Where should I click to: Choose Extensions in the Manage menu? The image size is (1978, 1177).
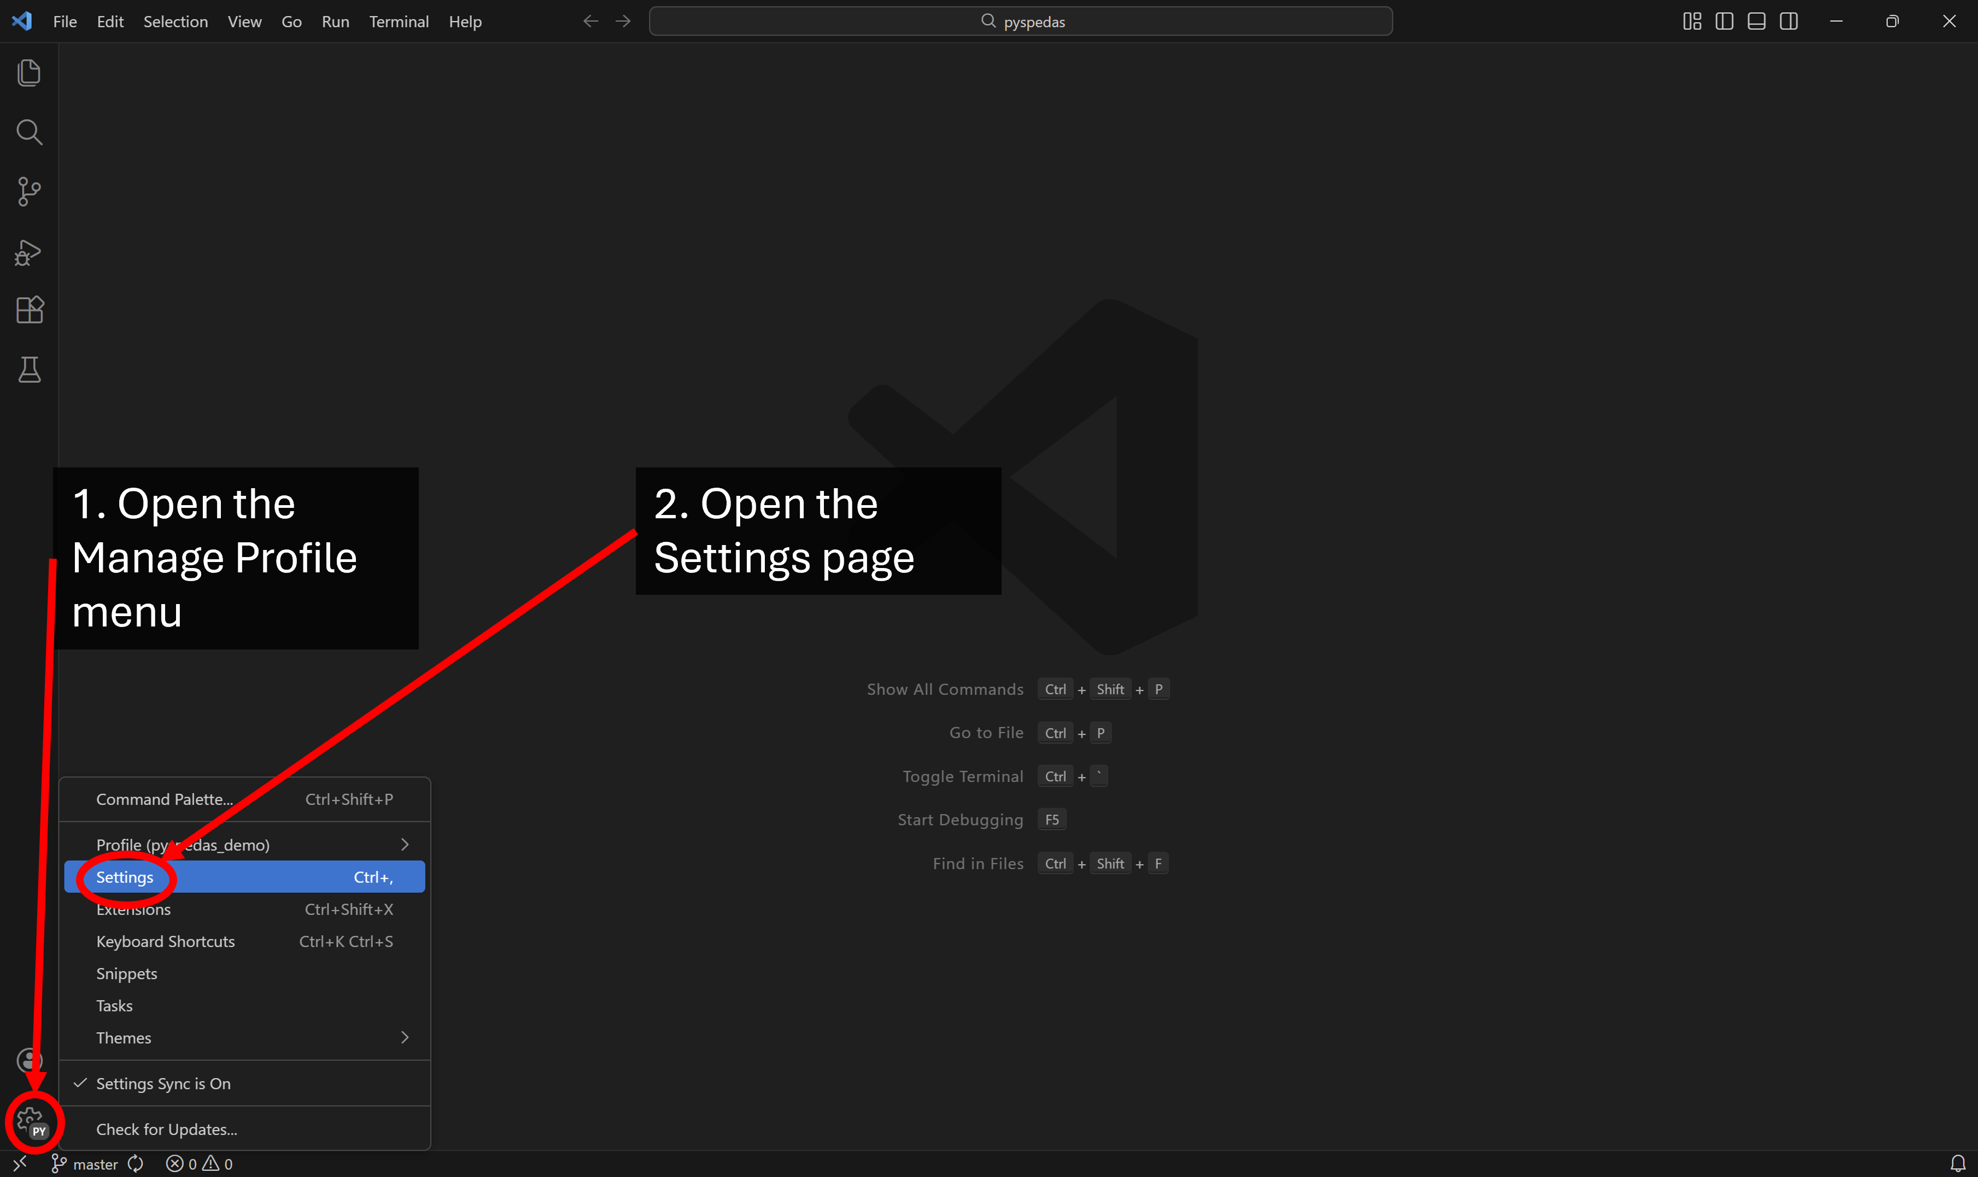pos(244,910)
